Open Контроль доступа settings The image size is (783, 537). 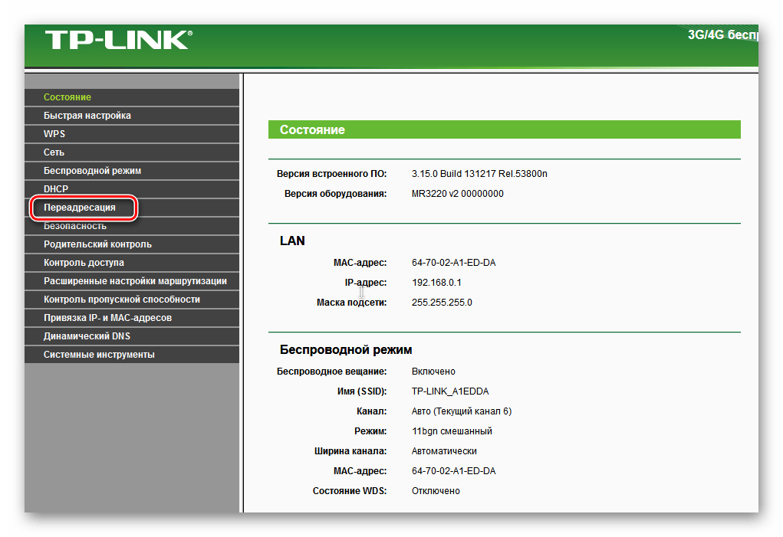click(84, 263)
